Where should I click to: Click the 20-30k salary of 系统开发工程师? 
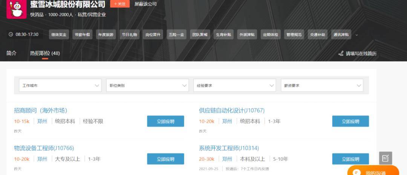coord(207,159)
